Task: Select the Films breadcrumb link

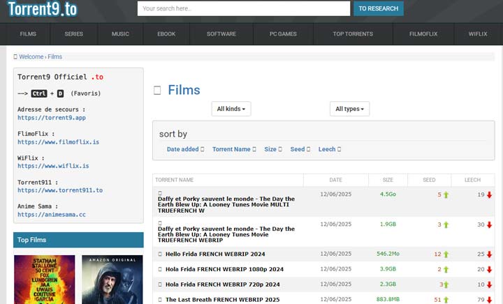Action: (x=55, y=56)
